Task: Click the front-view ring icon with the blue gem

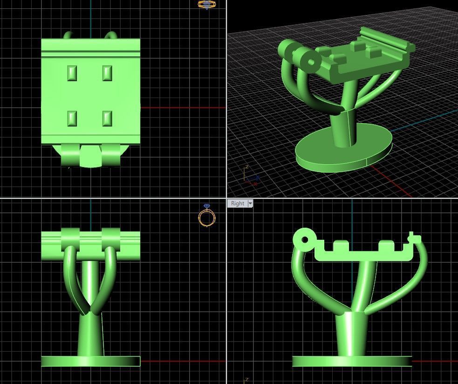Action: pos(207,216)
